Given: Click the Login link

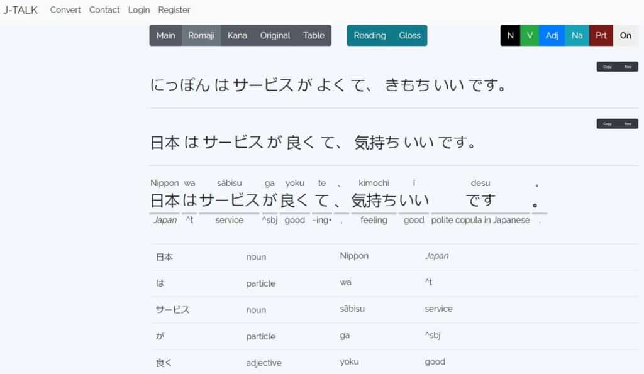Looking at the screenshot, I should [x=138, y=9].
